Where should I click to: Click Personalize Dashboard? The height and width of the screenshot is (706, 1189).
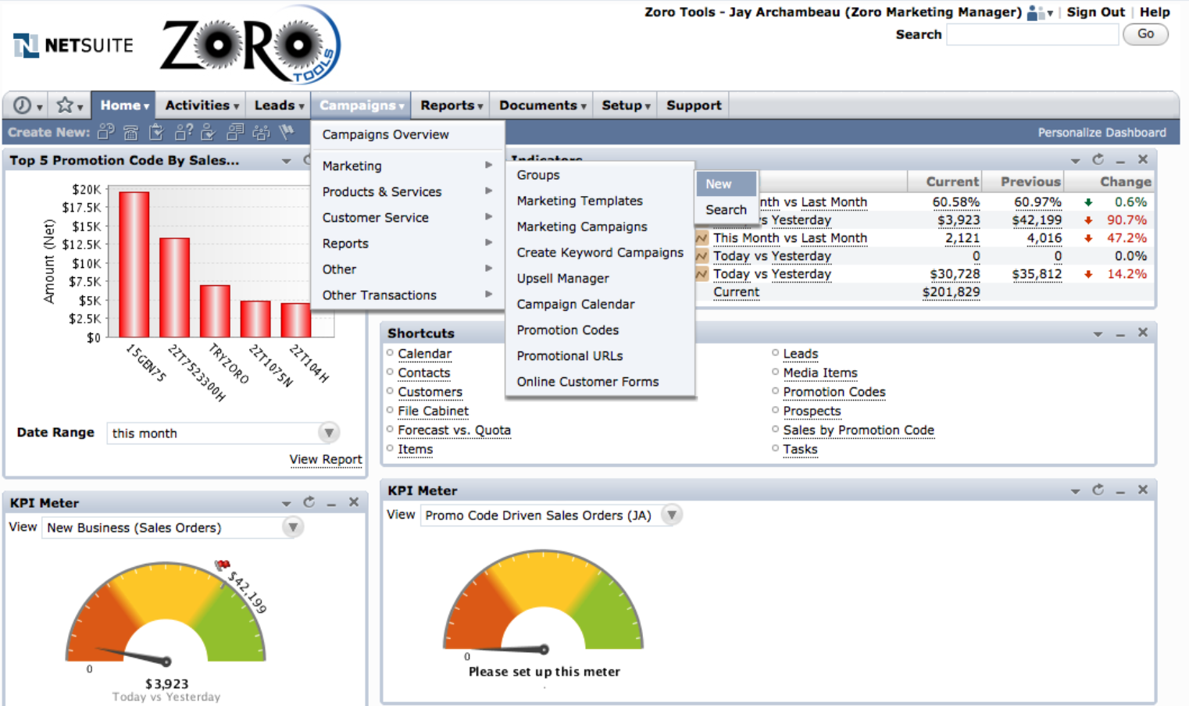1102,133
